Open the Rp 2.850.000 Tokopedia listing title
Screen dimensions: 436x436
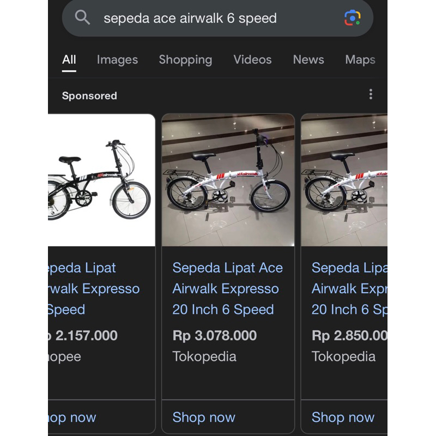[x=349, y=289]
